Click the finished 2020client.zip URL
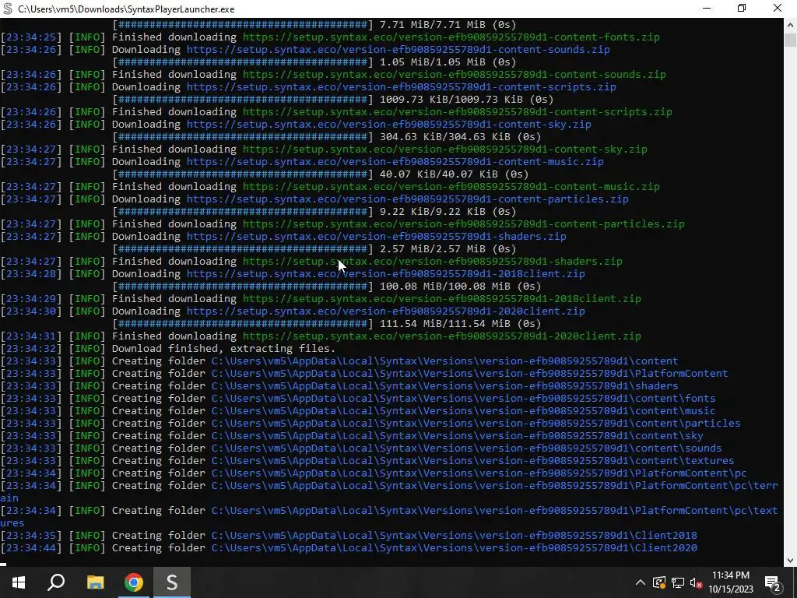The height and width of the screenshot is (598, 797). 442,336
